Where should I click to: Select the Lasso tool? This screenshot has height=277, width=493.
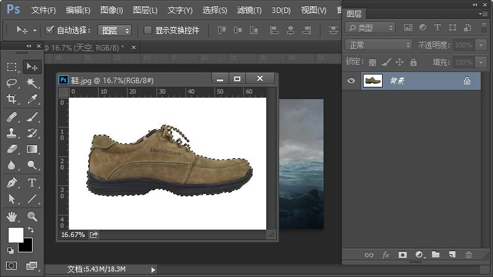click(x=12, y=82)
